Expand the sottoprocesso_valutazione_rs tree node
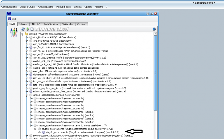The height and width of the screenshot is (139, 224). tap(27, 136)
